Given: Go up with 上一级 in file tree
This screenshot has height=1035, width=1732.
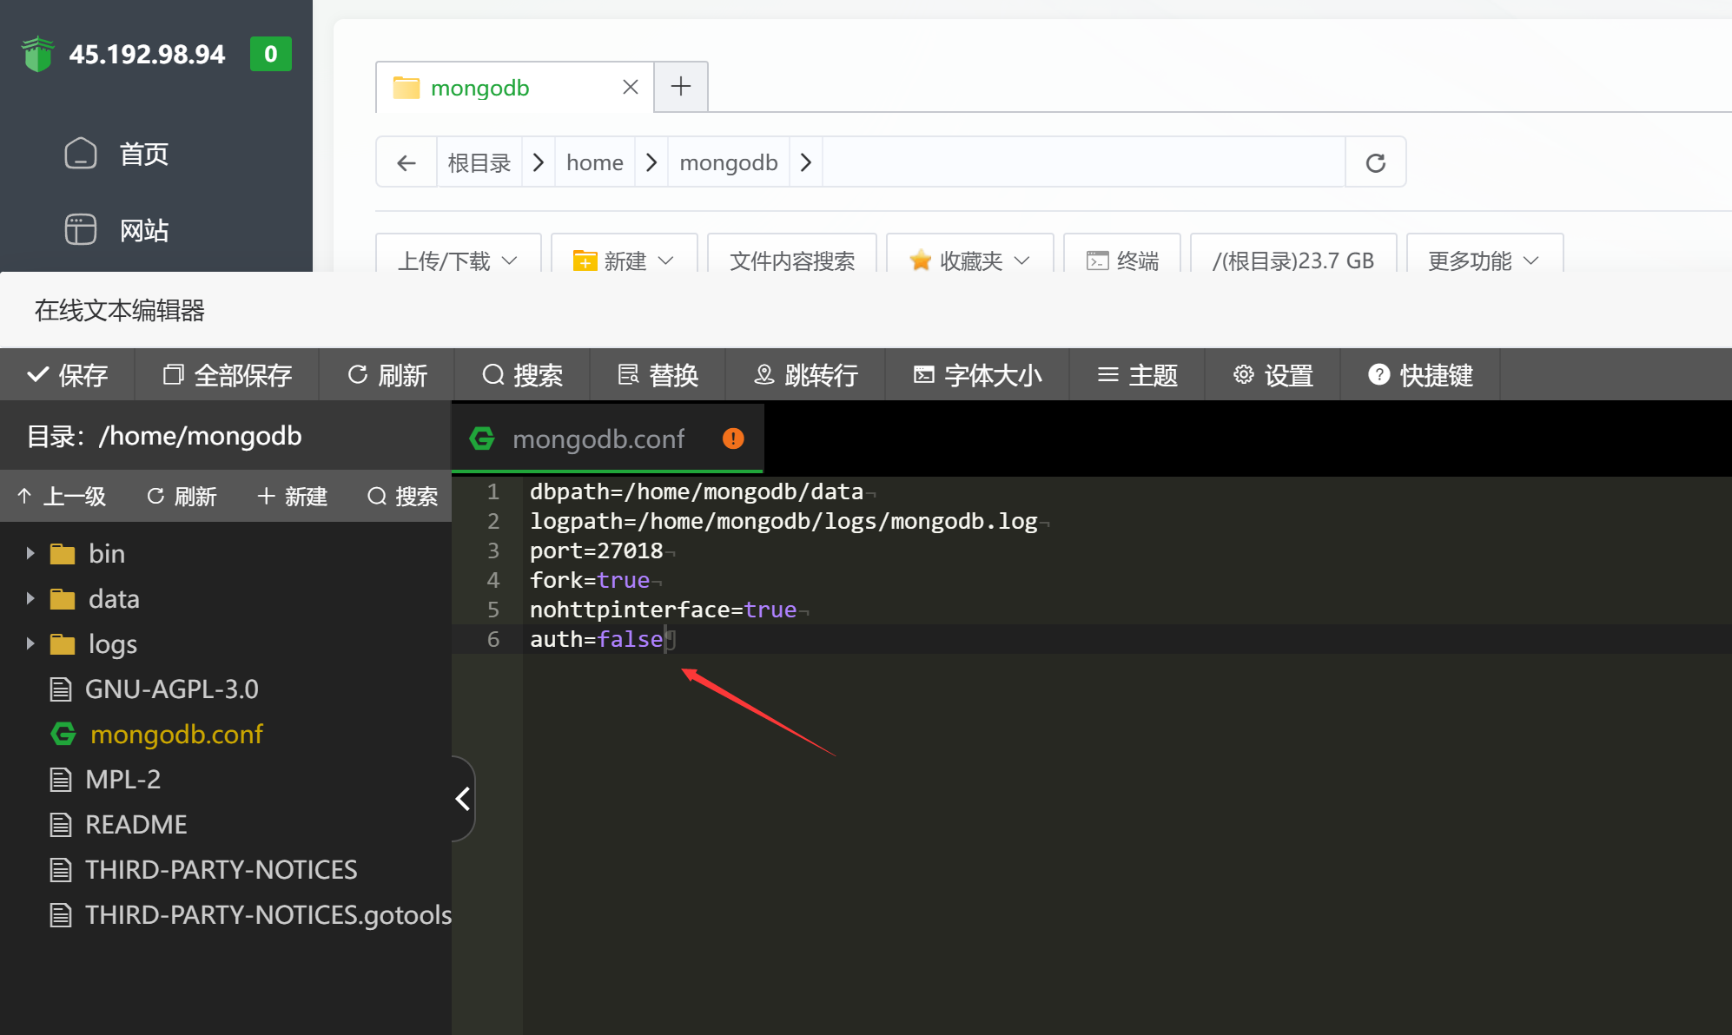Looking at the screenshot, I should point(62,496).
